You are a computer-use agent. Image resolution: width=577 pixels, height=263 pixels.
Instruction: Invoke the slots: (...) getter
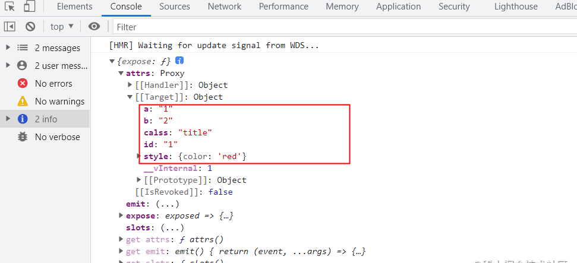172,228
